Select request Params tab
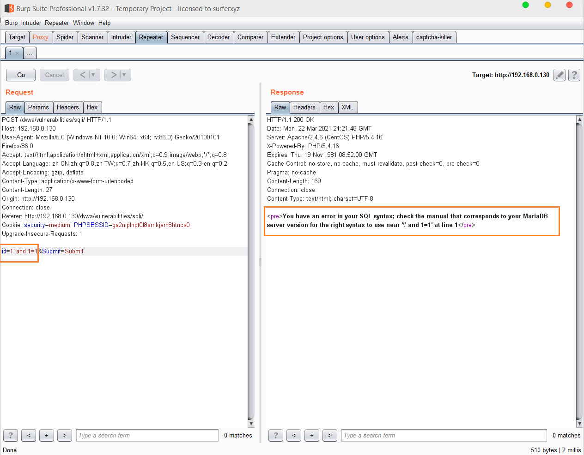Image resolution: width=584 pixels, height=455 pixels. point(38,107)
